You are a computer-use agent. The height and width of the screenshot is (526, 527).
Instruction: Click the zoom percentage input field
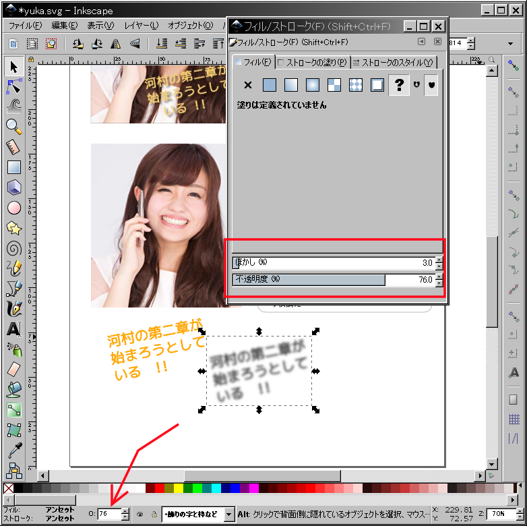pos(501,514)
